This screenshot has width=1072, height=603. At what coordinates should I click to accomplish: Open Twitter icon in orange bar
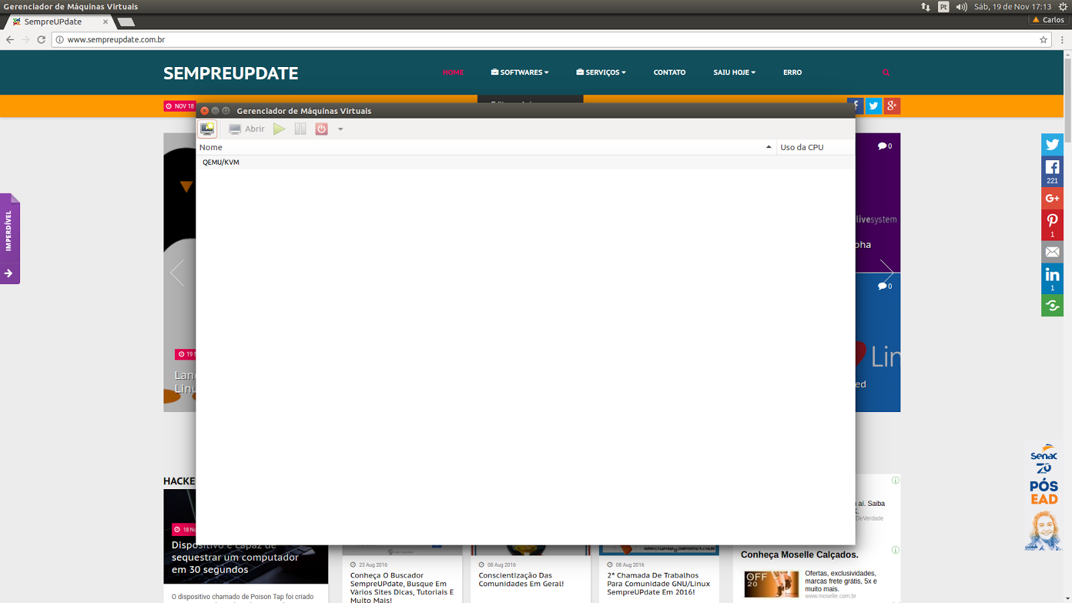pyautogui.click(x=873, y=106)
